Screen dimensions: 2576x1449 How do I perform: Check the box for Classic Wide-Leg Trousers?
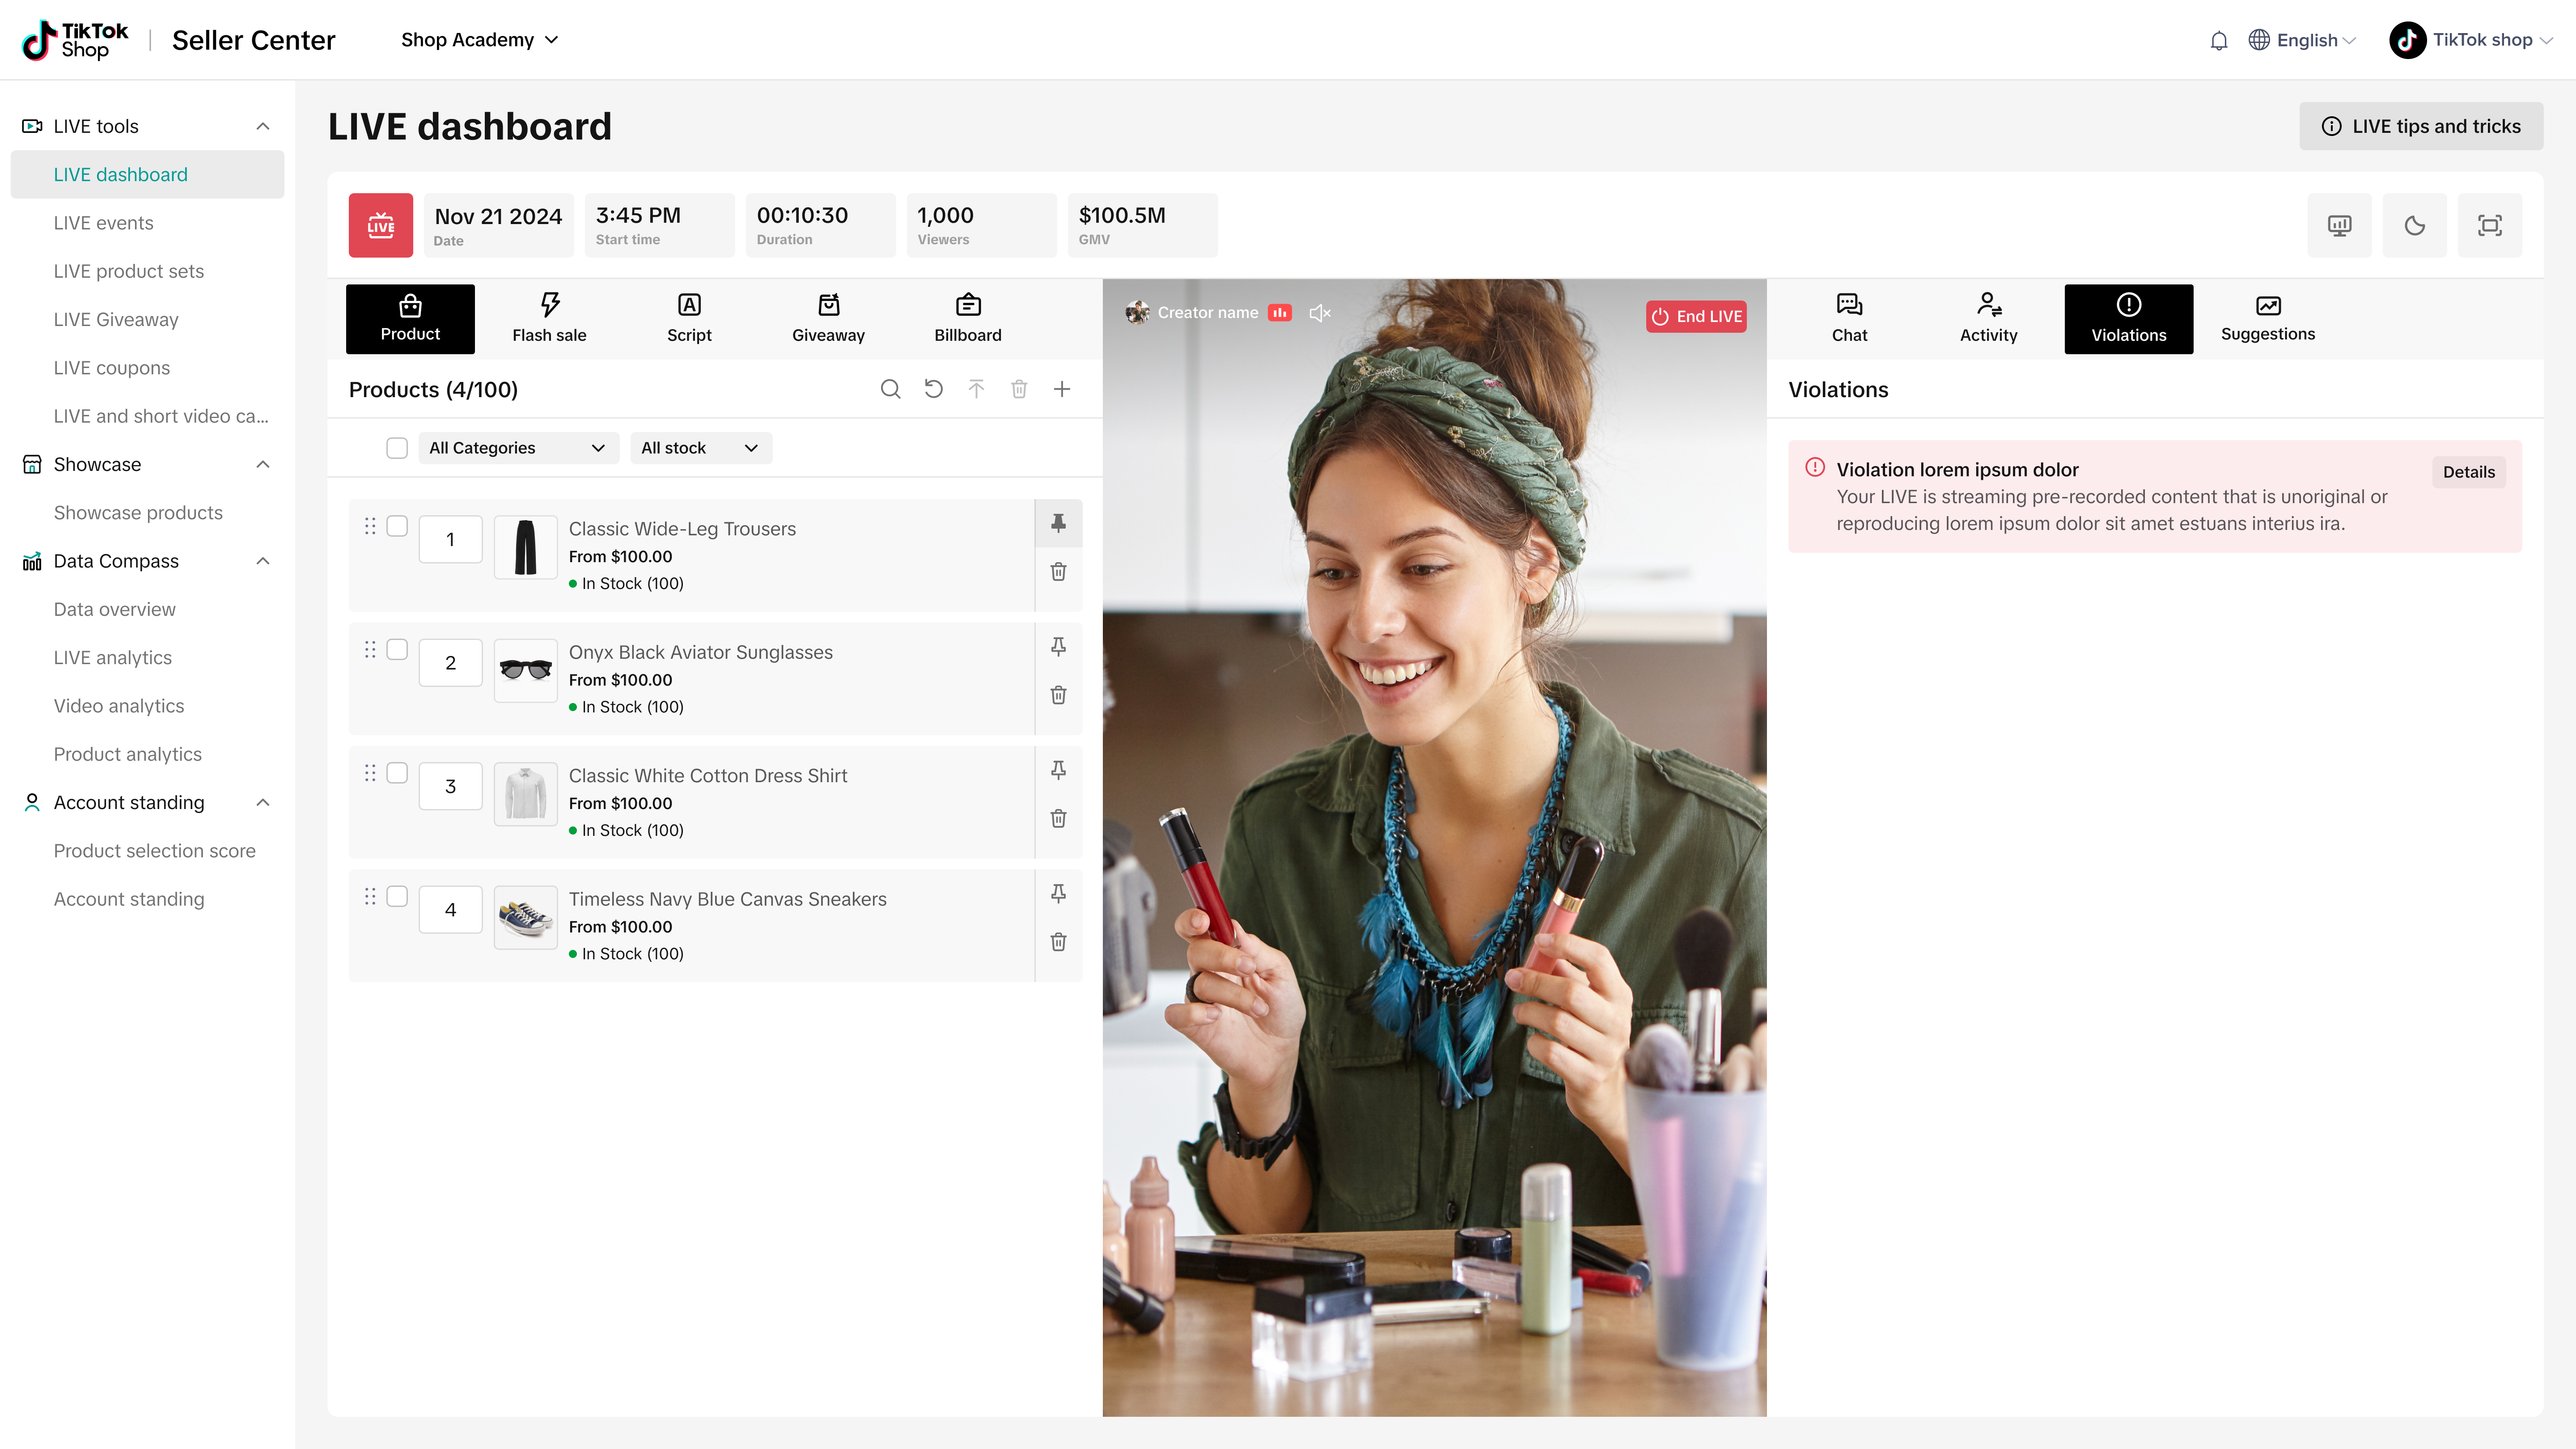(x=397, y=526)
